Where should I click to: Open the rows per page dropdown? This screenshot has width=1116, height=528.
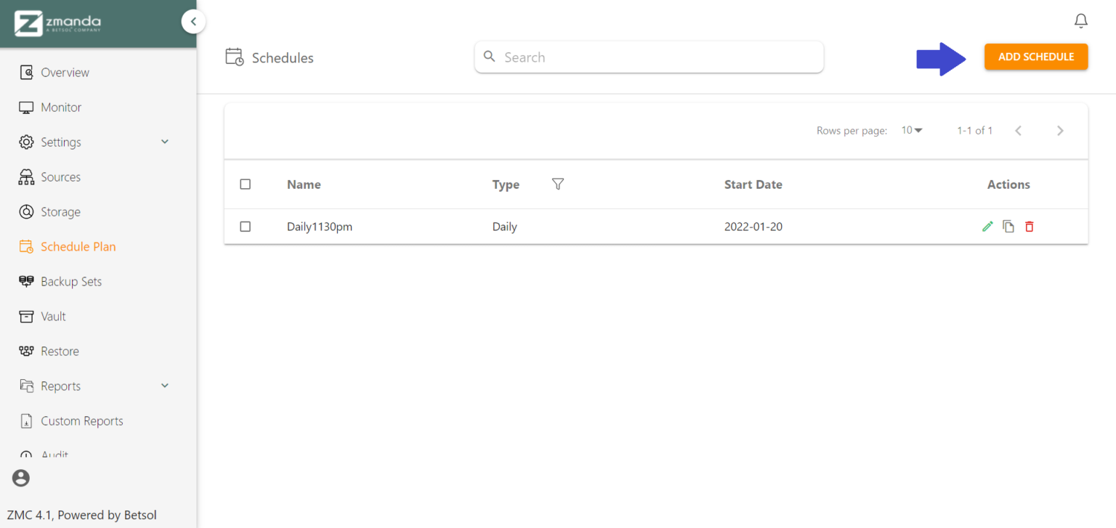912,130
